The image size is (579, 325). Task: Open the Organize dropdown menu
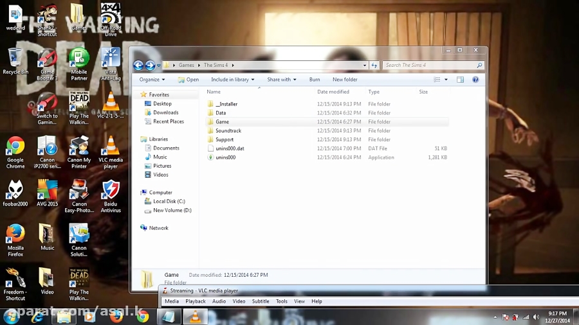point(152,80)
